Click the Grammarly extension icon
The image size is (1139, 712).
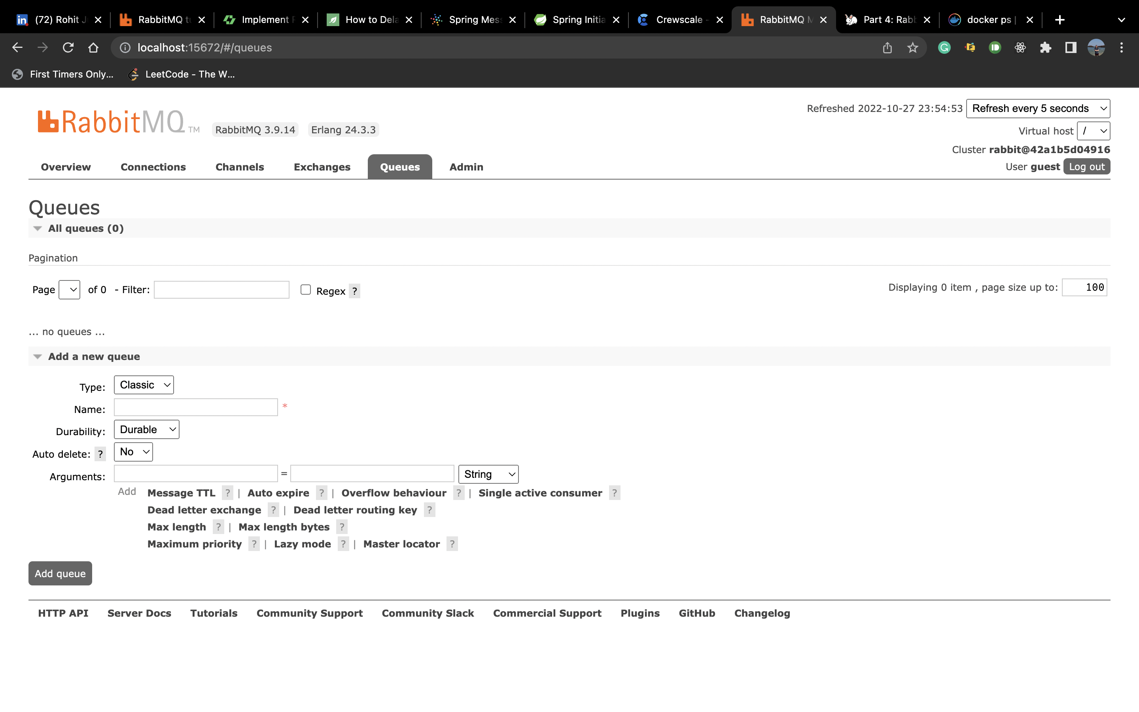pyautogui.click(x=944, y=47)
